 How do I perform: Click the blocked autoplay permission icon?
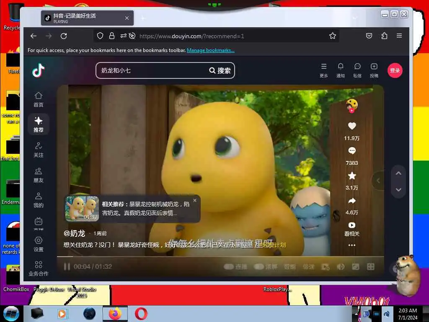132,36
